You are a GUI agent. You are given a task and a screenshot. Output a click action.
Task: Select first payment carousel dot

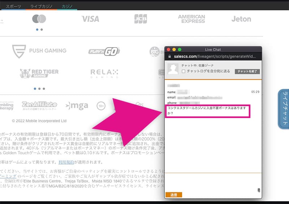tap(37, 30)
